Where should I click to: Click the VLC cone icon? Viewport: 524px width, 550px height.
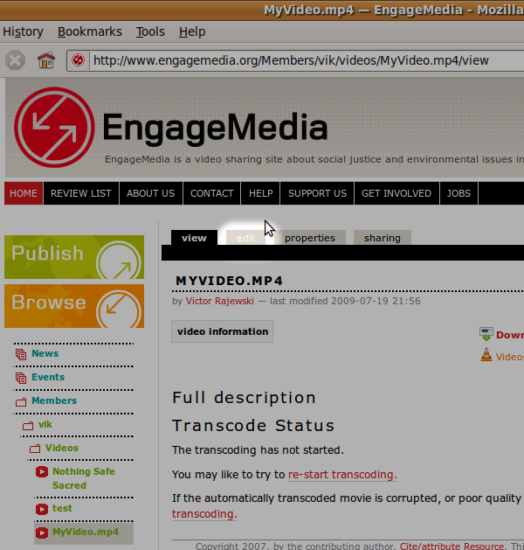(486, 355)
